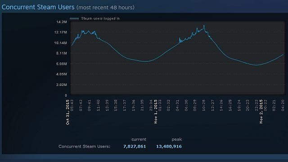Click the 'most recent 48 hours' subtitle
The height and width of the screenshot is (162, 288).
pos(105,8)
